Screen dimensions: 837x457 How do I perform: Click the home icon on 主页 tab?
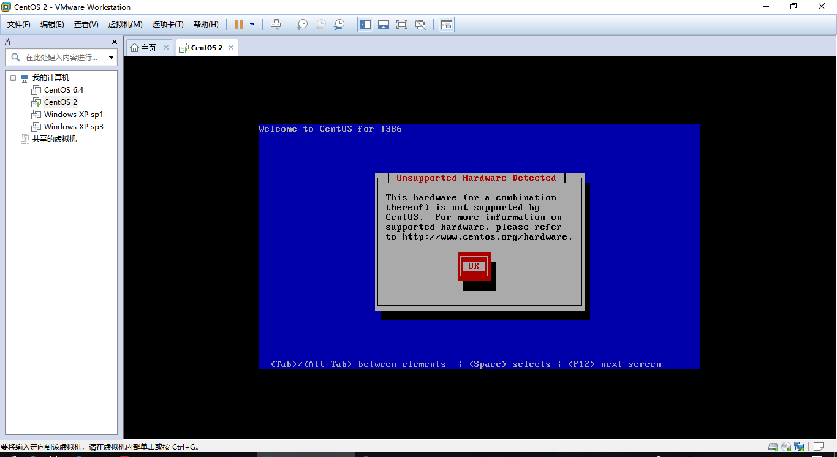134,48
